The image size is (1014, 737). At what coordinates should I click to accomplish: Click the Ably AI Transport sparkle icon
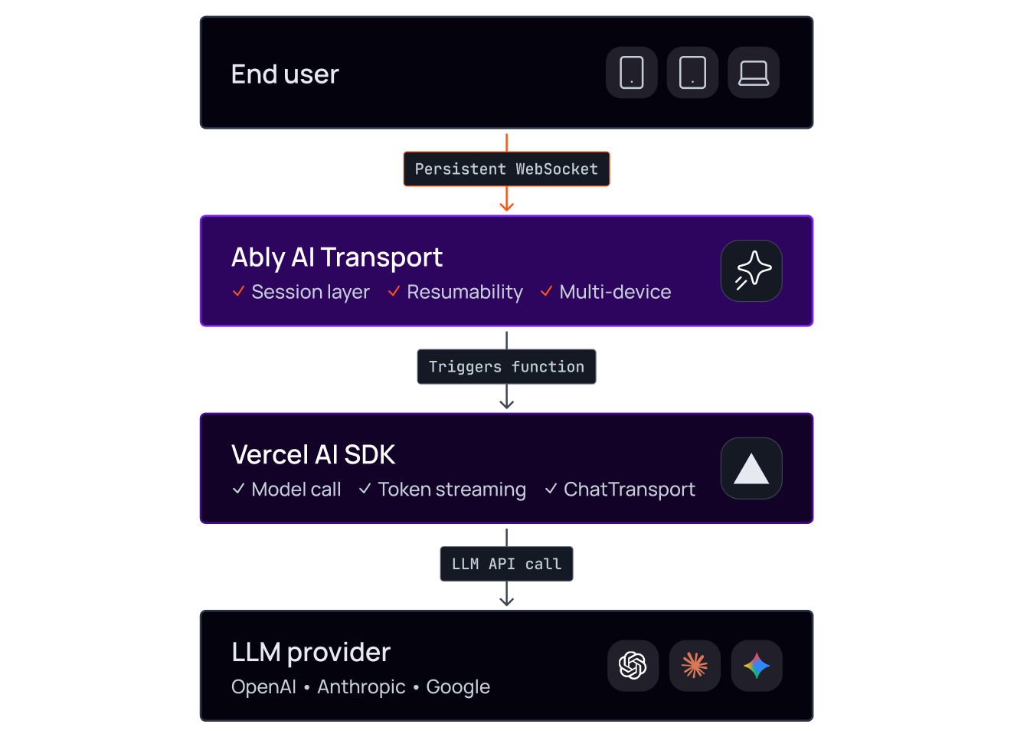coord(751,271)
